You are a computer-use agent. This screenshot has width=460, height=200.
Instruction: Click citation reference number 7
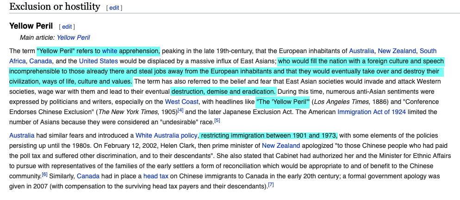pyautogui.click(x=271, y=185)
